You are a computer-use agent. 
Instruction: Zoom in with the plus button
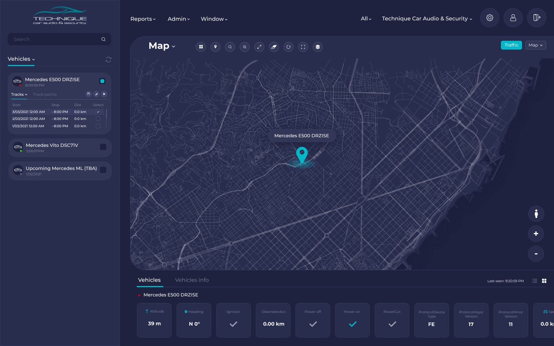pyautogui.click(x=536, y=234)
